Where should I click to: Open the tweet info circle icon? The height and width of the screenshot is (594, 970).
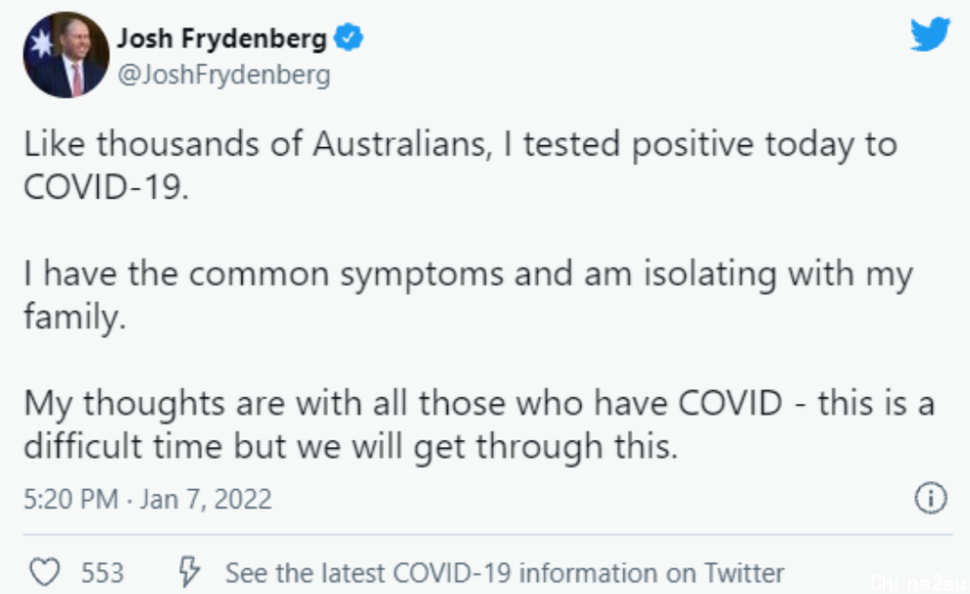tap(930, 498)
